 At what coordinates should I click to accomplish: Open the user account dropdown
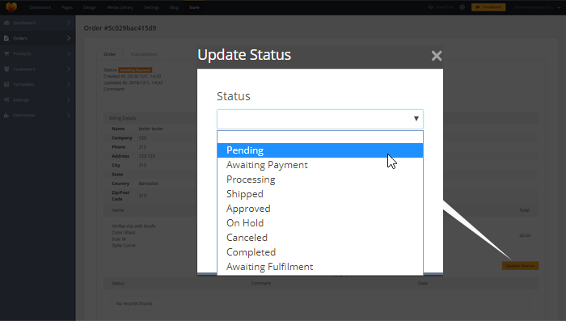[x=537, y=7]
